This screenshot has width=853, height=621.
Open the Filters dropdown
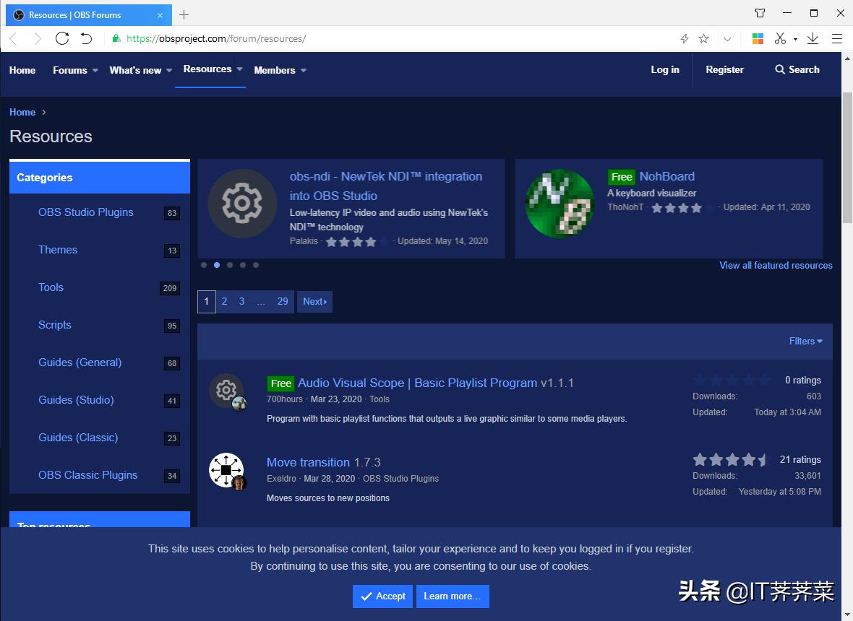coord(804,341)
